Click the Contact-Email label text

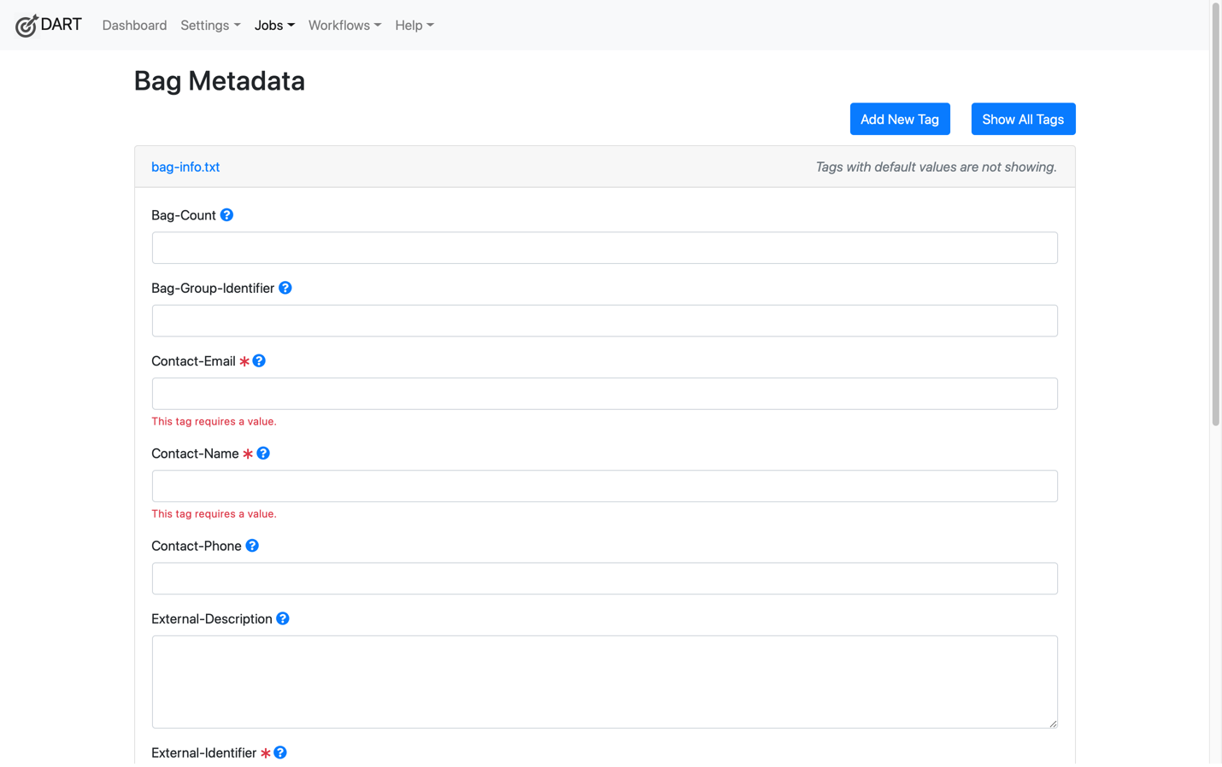[193, 361]
